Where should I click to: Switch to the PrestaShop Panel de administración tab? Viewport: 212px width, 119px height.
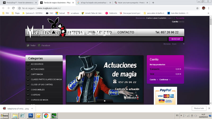(20, 3)
